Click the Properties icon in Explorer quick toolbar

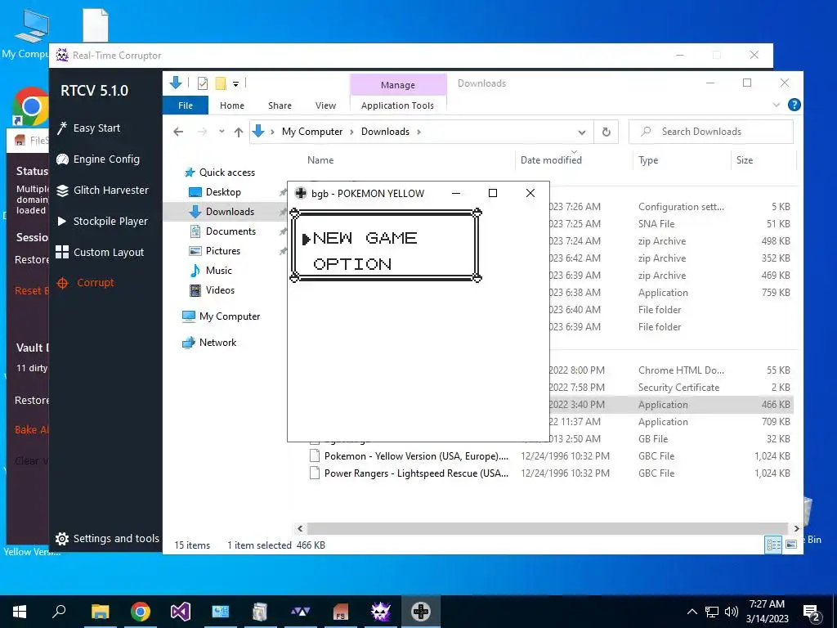203,83
